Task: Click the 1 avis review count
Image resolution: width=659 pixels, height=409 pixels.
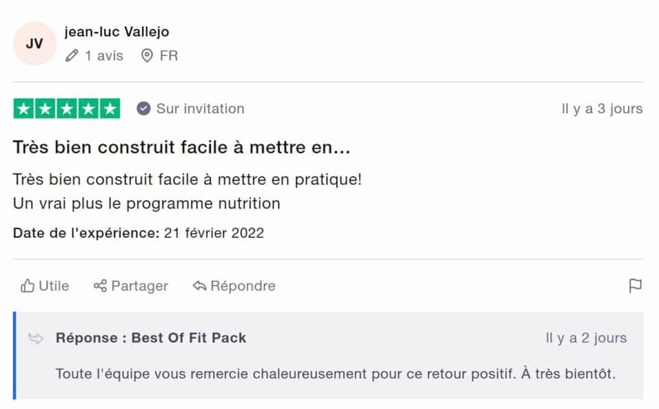Action: 103,56
